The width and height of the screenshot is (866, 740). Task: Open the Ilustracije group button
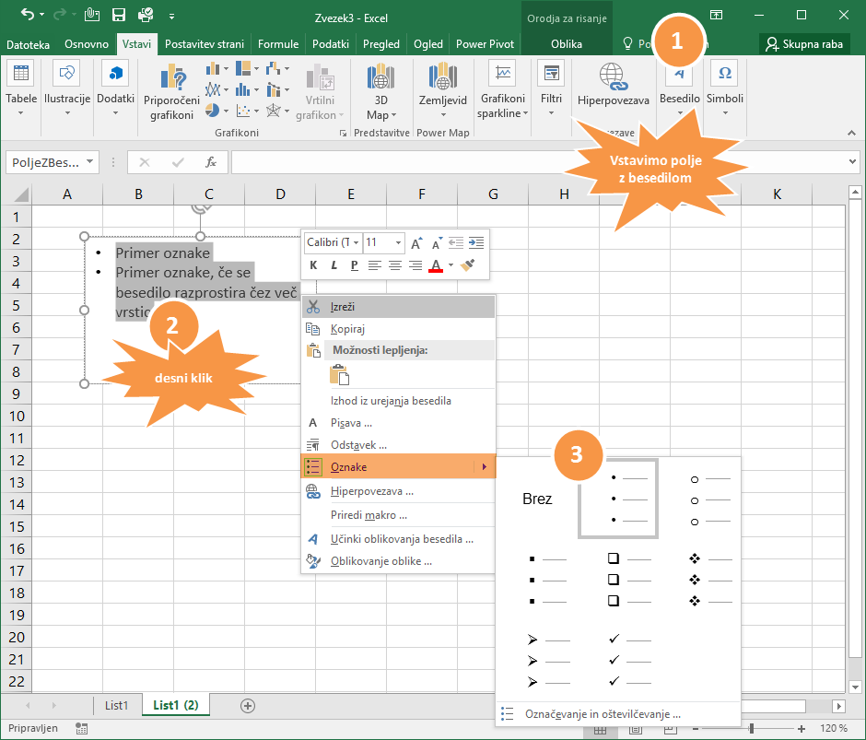click(67, 88)
